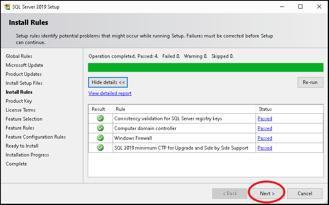This screenshot has width=329, height=205.
Task: Select Feature Selection step in sidebar
Action: pyautogui.click(x=24, y=119)
